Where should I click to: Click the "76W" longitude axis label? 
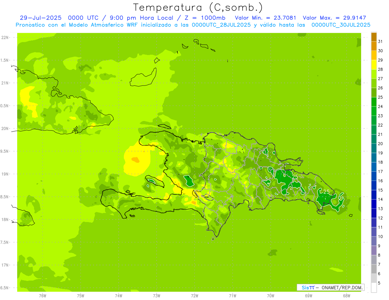[x=42, y=295]
